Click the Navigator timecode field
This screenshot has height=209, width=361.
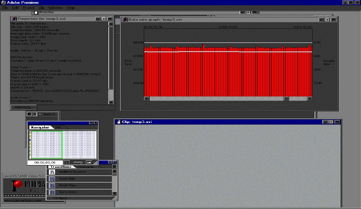45,162
